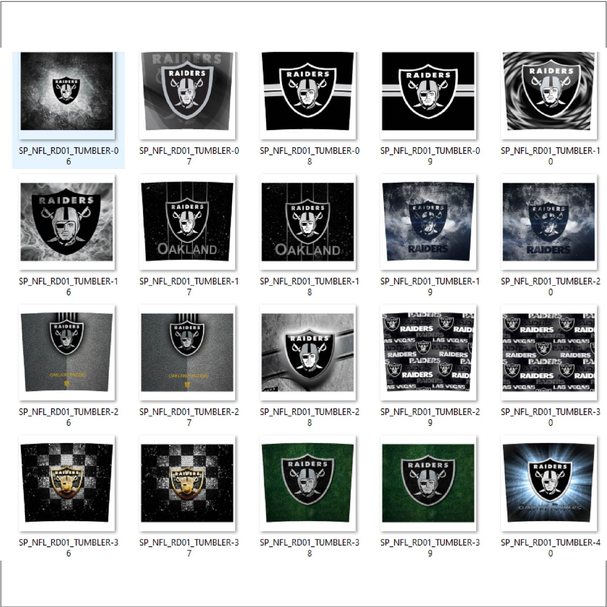This screenshot has height=607, width=607.
Task: Select the SP_NFL_RD01_TUMBLER-27 thumbnail image
Action: 187,352
